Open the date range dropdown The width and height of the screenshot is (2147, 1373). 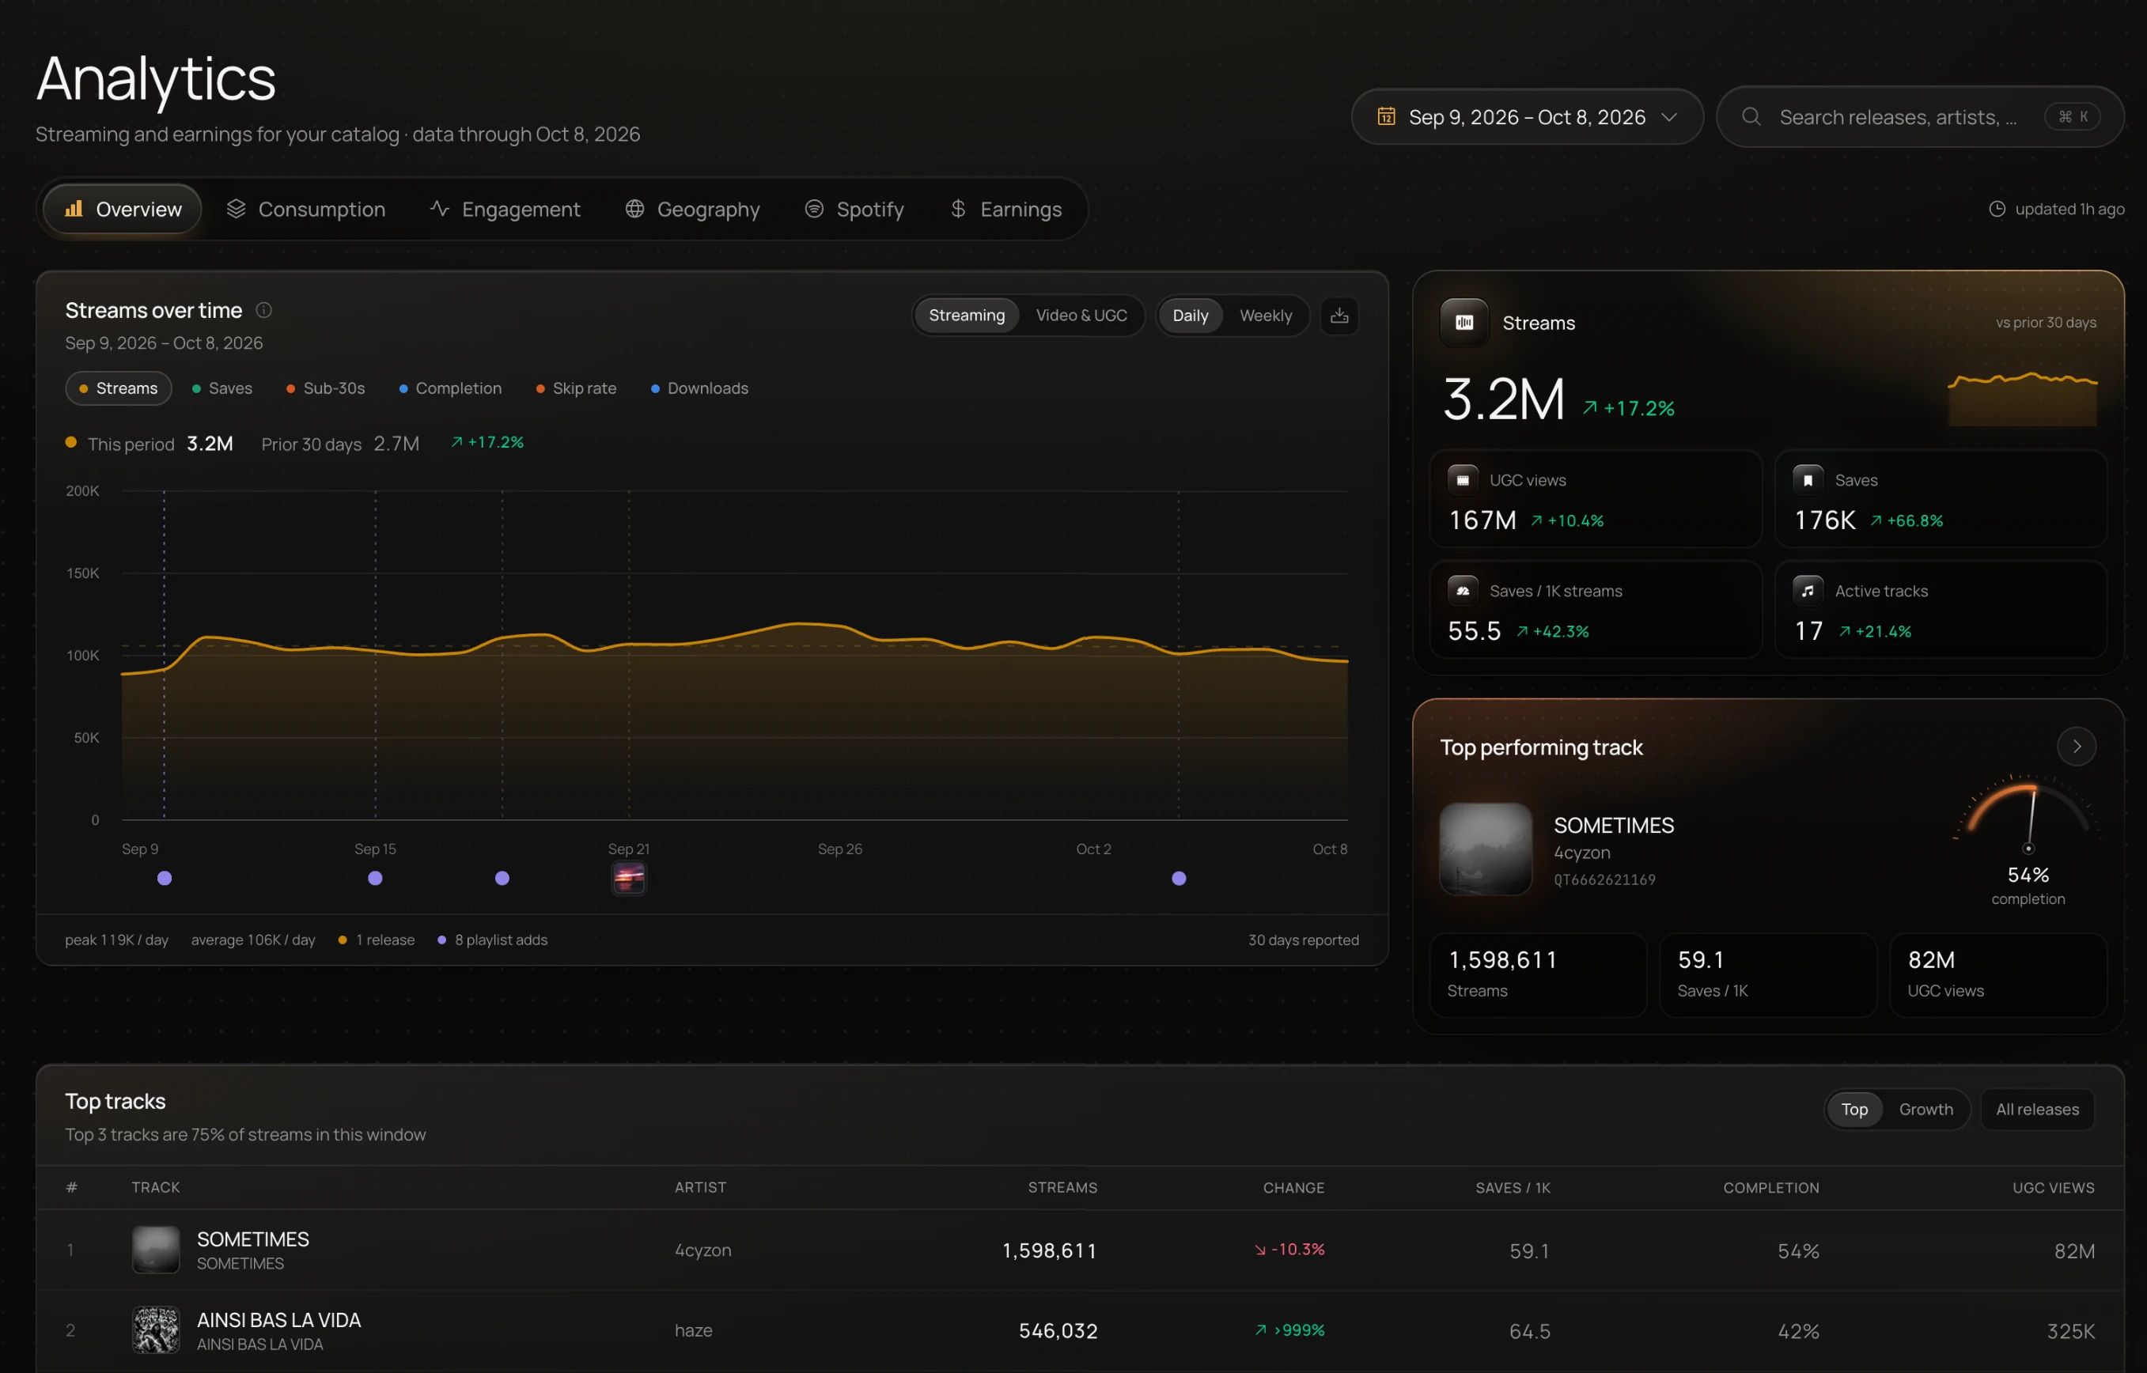click(1528, 117)
